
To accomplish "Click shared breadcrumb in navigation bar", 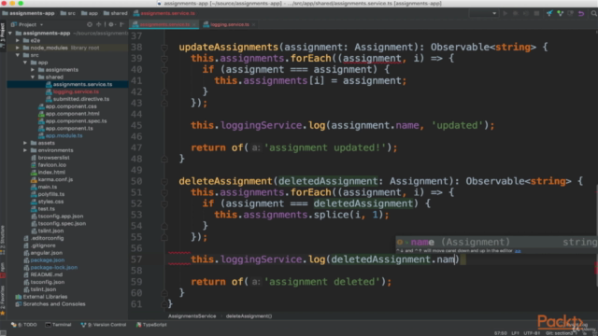I will tap(116, 13).
